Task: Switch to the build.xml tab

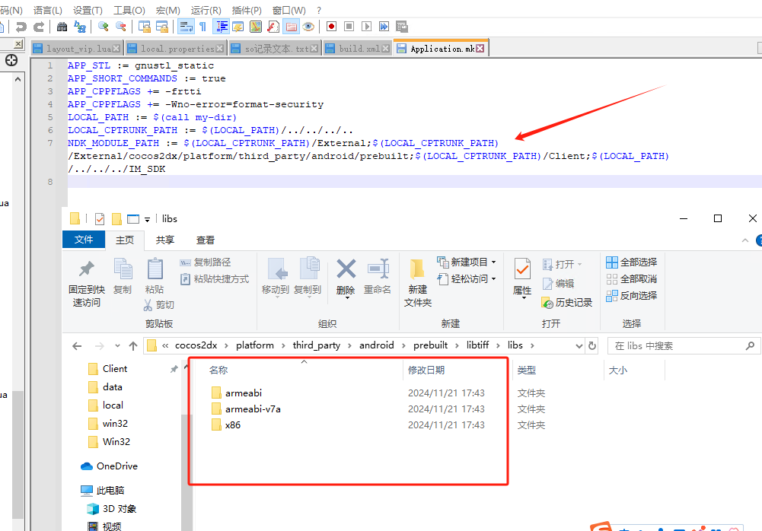Action: [359, 49]
